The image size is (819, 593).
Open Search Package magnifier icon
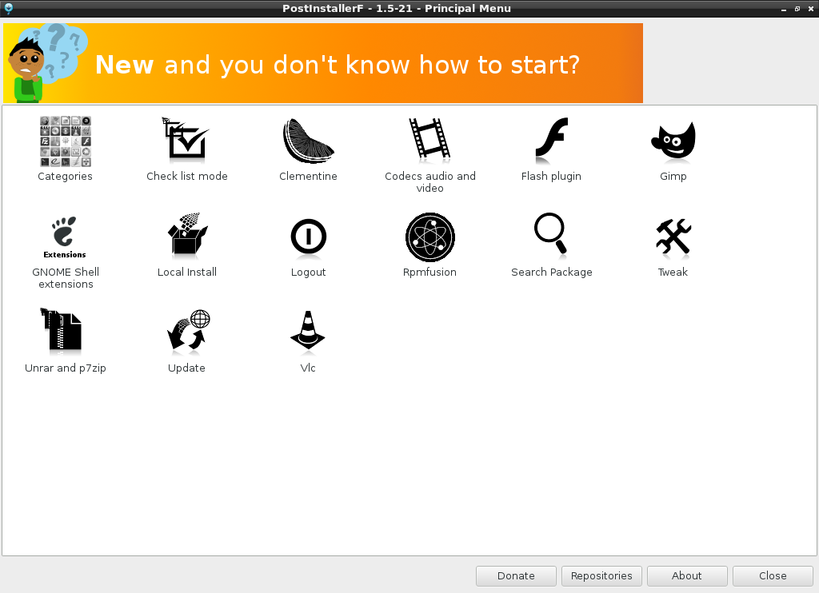coord(550,234)
